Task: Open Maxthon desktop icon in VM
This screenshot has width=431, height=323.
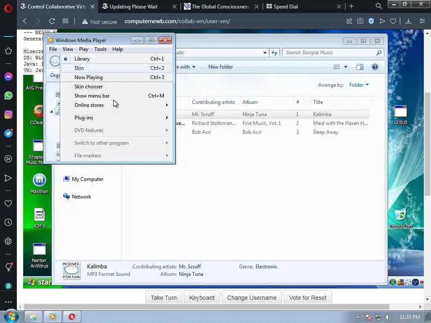Action: click(39, 184)
